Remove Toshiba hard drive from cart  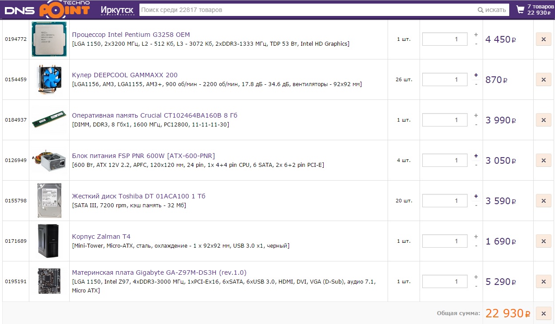click(543, 201)
